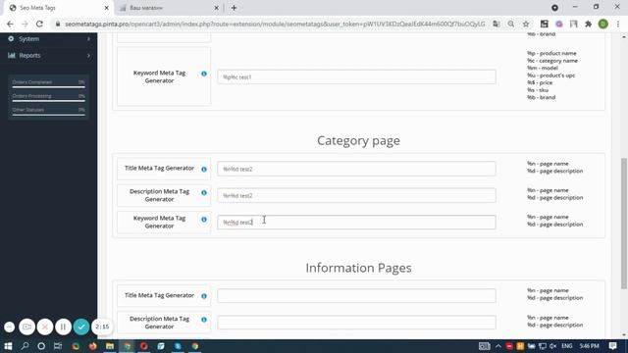Collapse the recorder toolbar with the minus button
628x353 pixels.
tap(9, 327)
